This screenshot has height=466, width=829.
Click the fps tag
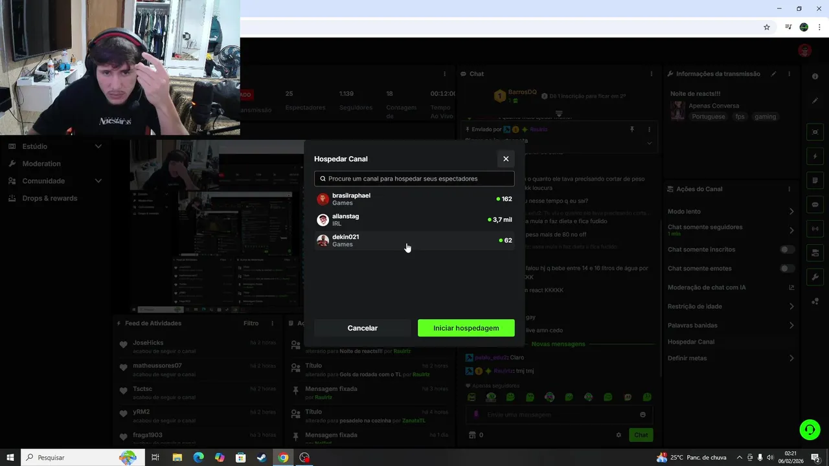point(740,116)
